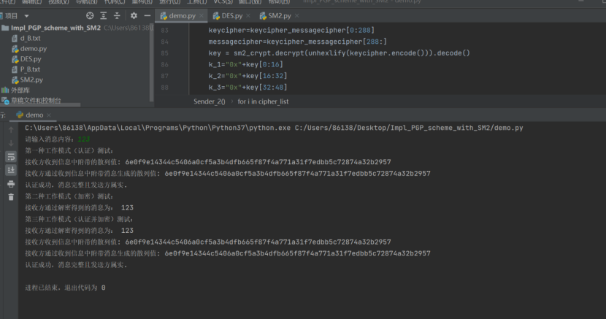
Task: Click the SM2.py tab's Python file icon
Action: pos(263,16)
